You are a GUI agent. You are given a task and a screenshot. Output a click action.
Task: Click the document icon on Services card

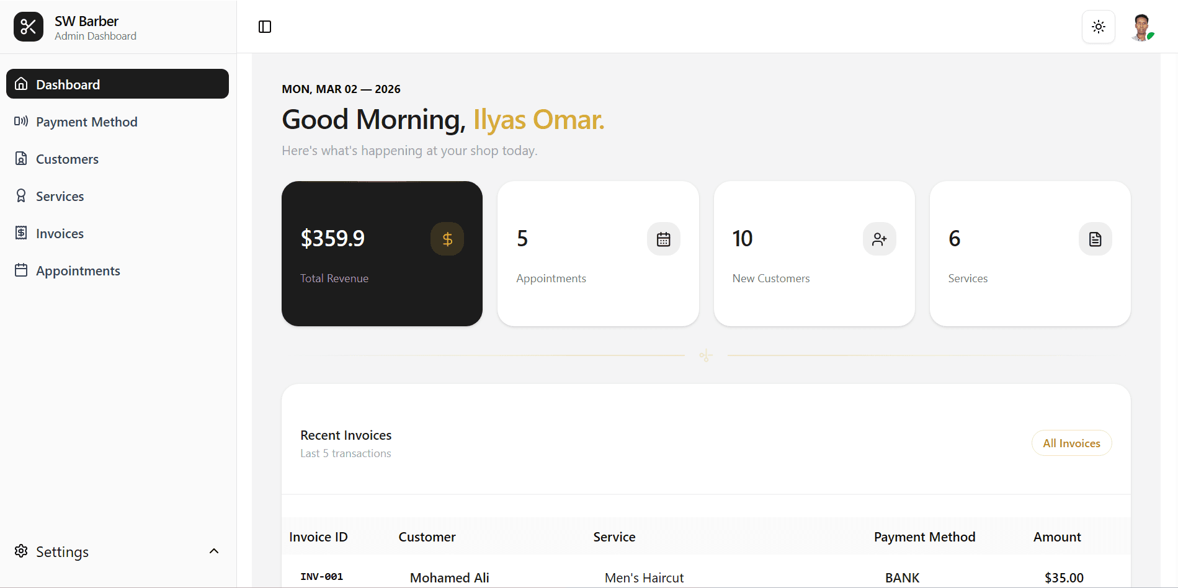(x=1095, y=239)
